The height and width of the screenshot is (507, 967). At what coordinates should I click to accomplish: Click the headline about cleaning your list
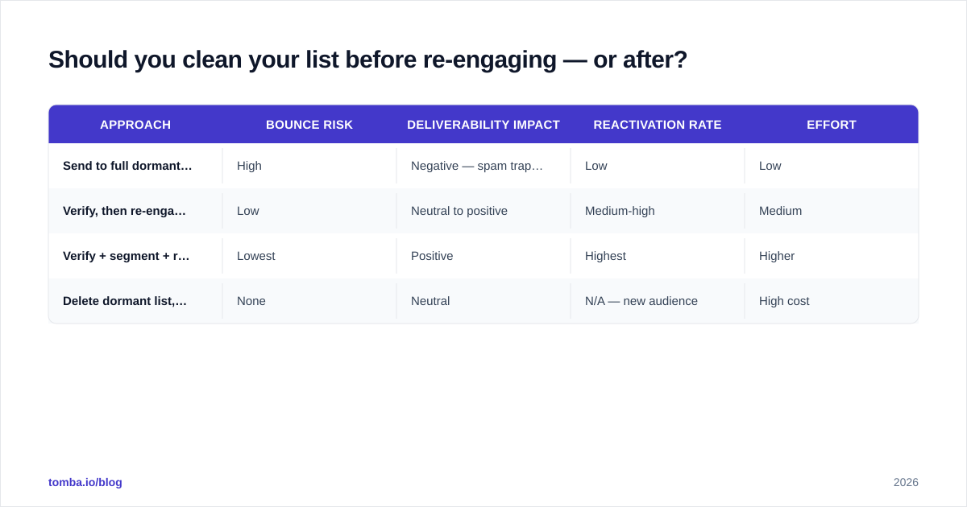tap(367, 60)
